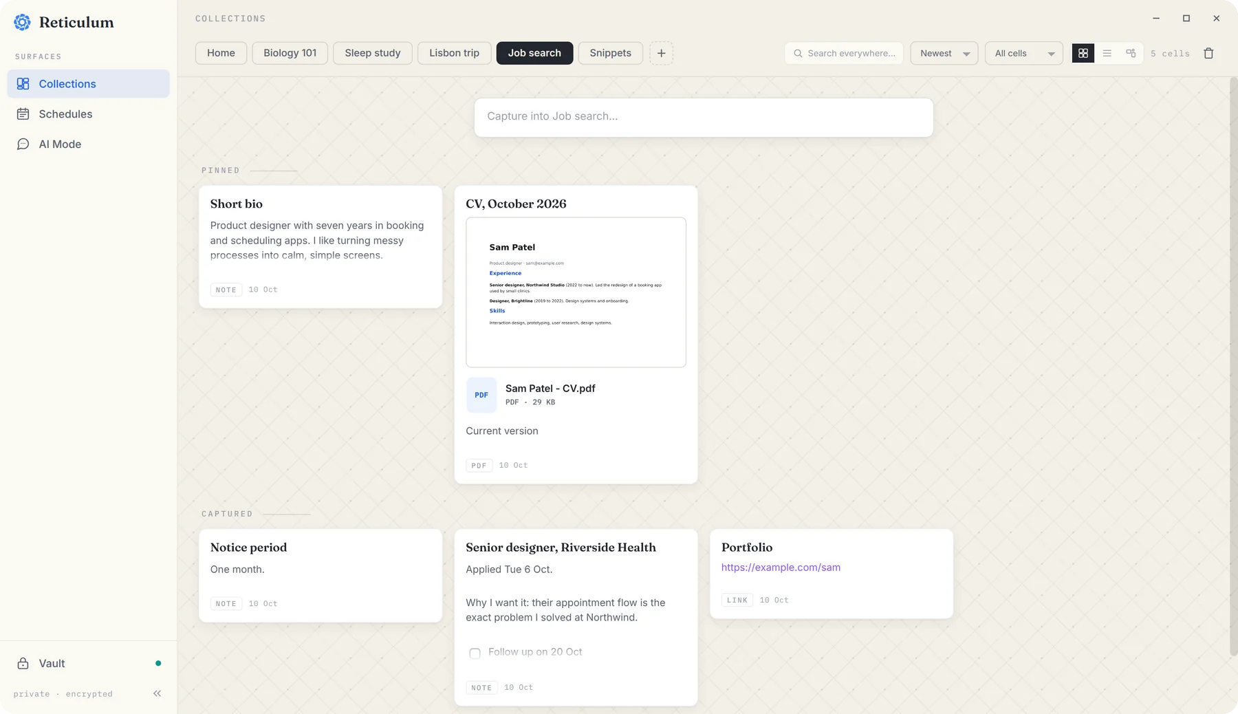Focus the 'Capture into Job search' input
This screenshot has height=714, width=1238.
click(704, 117)
